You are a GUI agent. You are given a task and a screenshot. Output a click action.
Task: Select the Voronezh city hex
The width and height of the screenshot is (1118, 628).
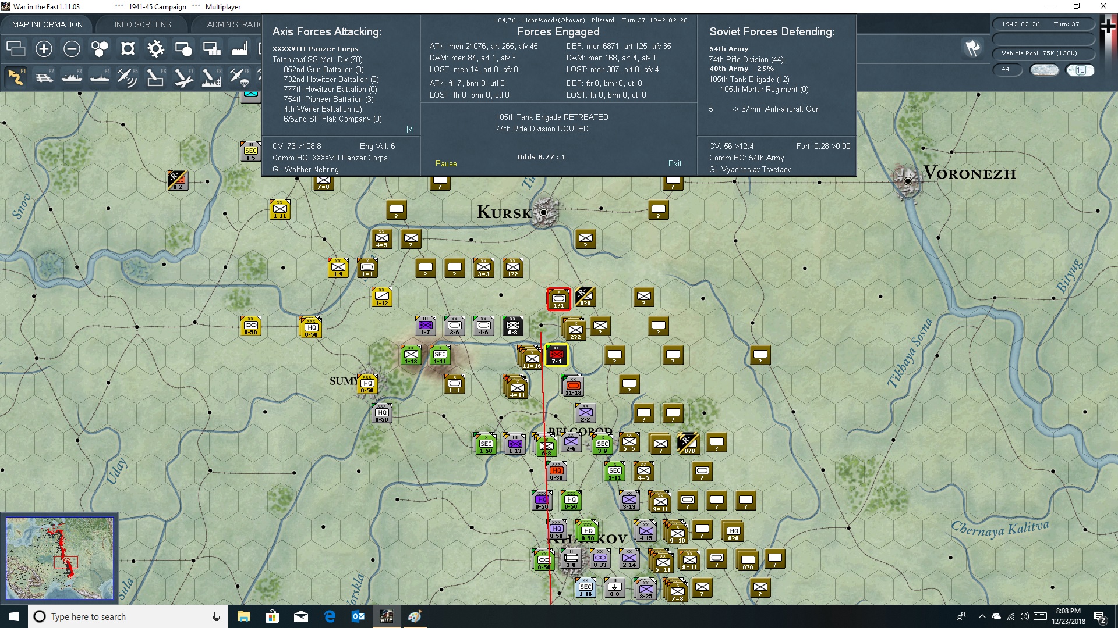(x=907, y=181)
